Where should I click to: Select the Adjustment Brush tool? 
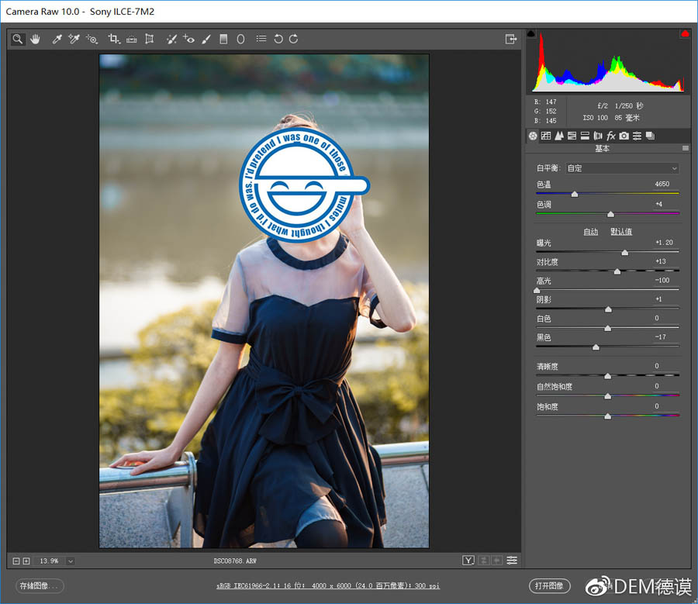(x=206, y=39)
